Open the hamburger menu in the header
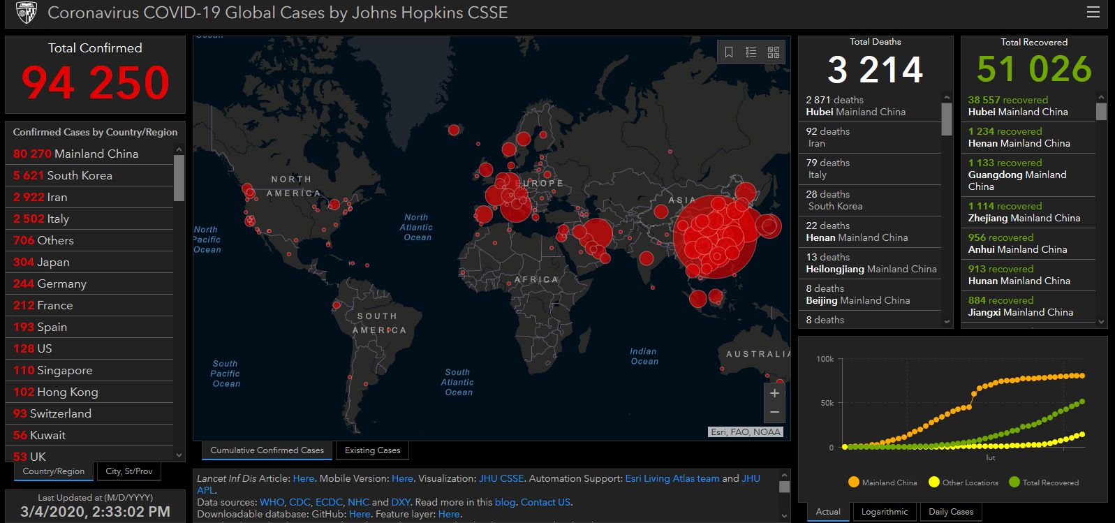Screen dimensions: 1115x523 (x=1093, y=13)
